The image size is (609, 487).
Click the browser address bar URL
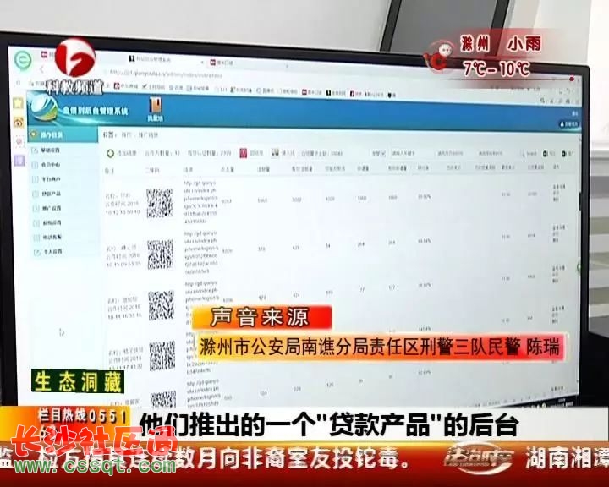(166, 73)
